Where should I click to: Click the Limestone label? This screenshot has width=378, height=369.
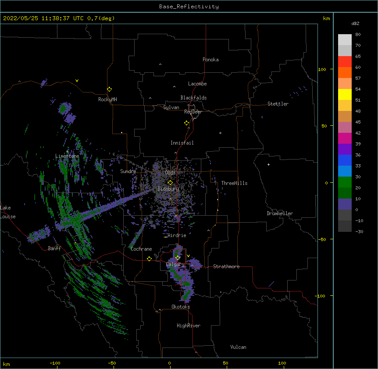(x=67, y=156)
